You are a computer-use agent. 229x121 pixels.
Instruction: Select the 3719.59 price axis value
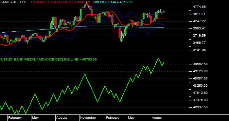tap(199, 35)
